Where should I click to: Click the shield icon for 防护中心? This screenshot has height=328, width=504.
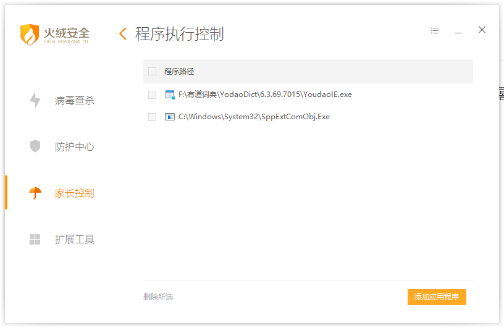pos(35,146)
